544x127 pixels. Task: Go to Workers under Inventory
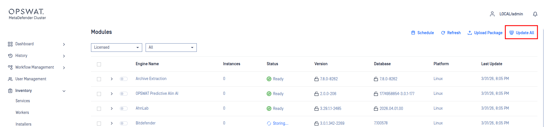pyautogui.click(x=22, y=112)
